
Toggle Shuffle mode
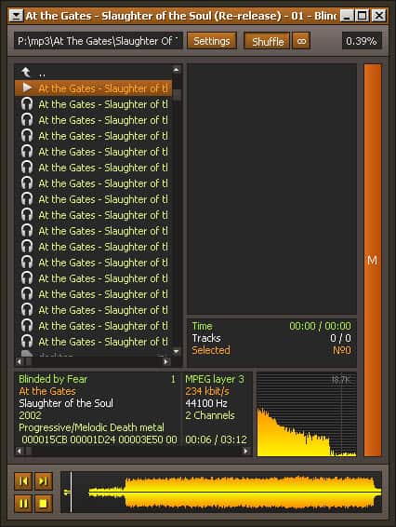267,41
